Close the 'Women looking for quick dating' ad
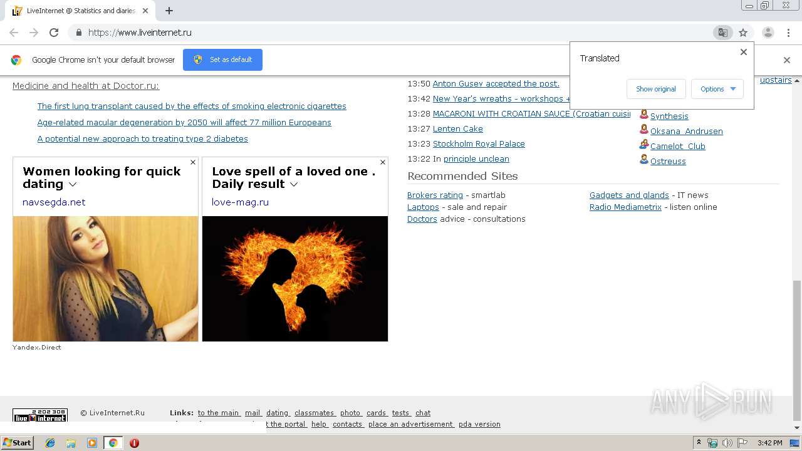 coord(193,162)
